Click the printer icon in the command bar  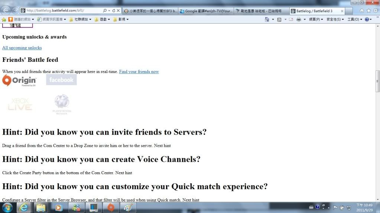click(299, 19)
